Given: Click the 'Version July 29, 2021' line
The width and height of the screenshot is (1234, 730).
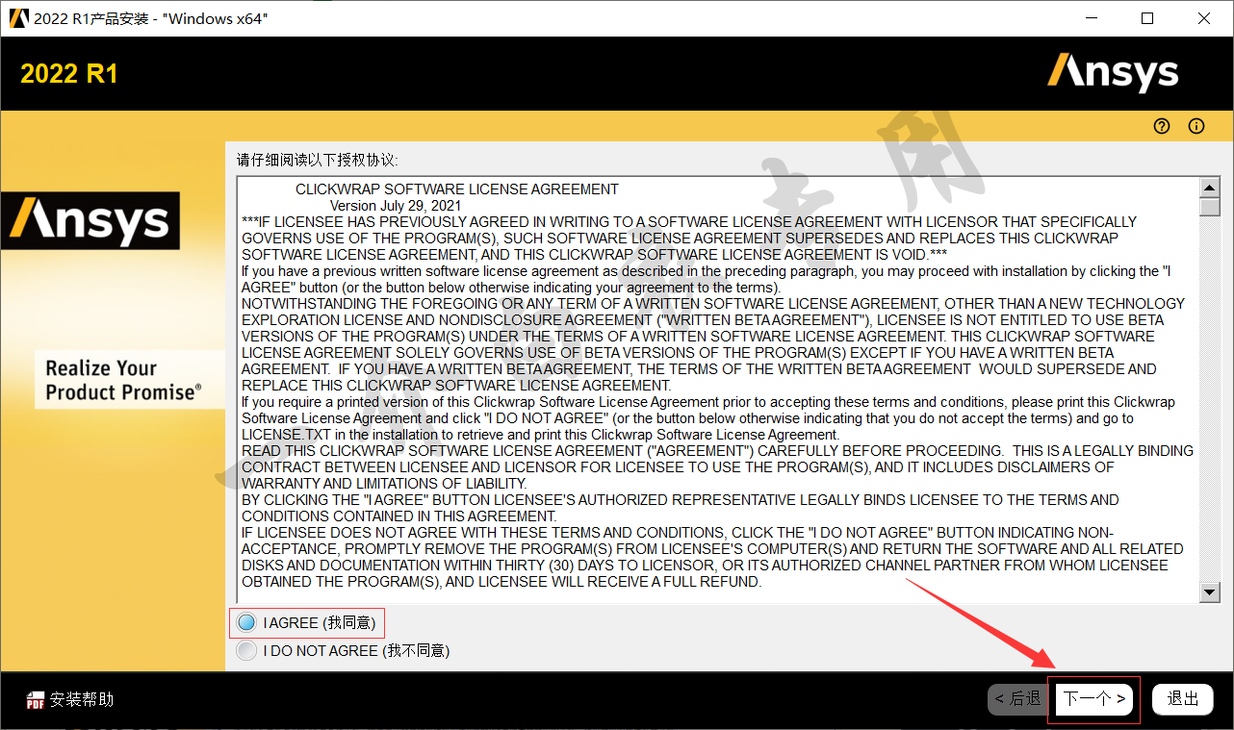Looking at the screenshot, I should (x=396, y=206).
